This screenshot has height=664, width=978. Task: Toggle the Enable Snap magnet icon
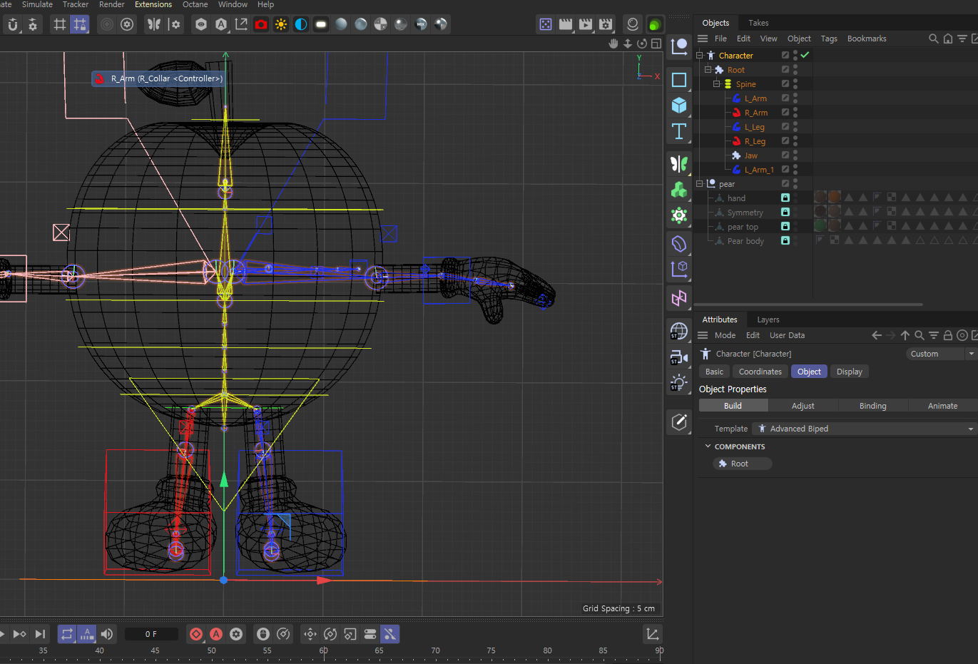click(x=13, y=25)
